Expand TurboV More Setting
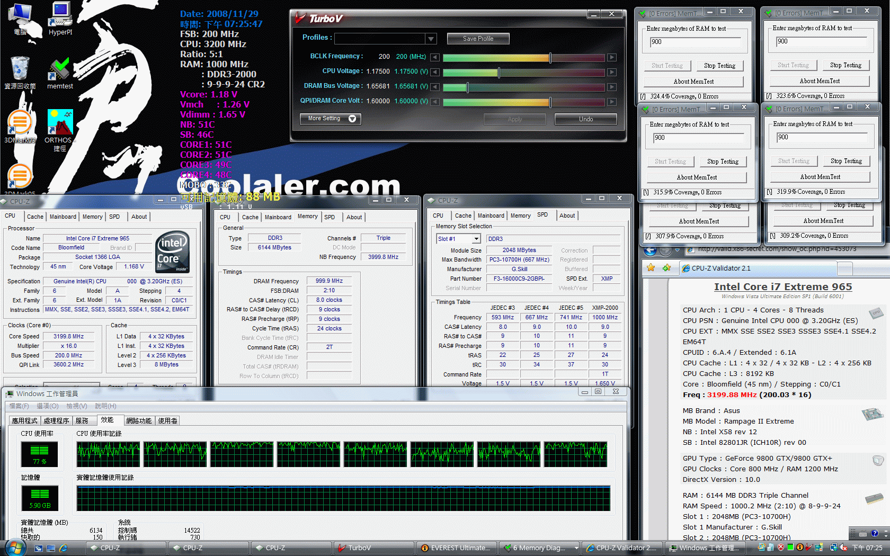Viewport: 890px width, 556px height. coord(331,119)
